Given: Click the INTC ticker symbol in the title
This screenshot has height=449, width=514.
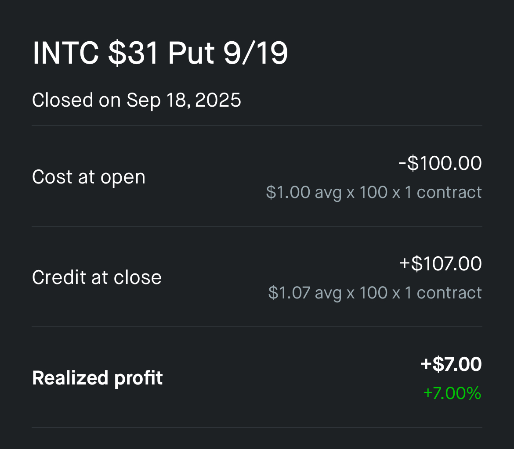Looking at the screenshot, I should pyautogui.click(x=66, y=54).
